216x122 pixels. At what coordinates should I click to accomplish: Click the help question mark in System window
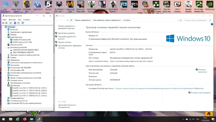coord(212,24)
